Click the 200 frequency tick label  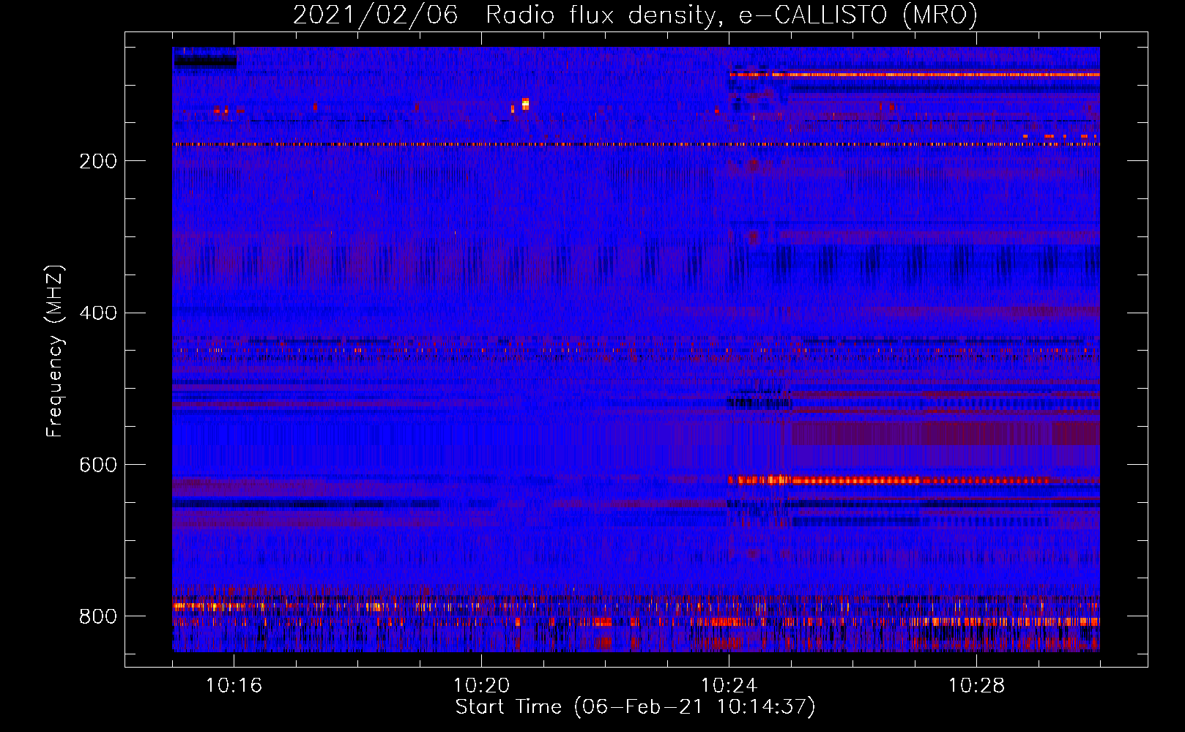(98, 161)
